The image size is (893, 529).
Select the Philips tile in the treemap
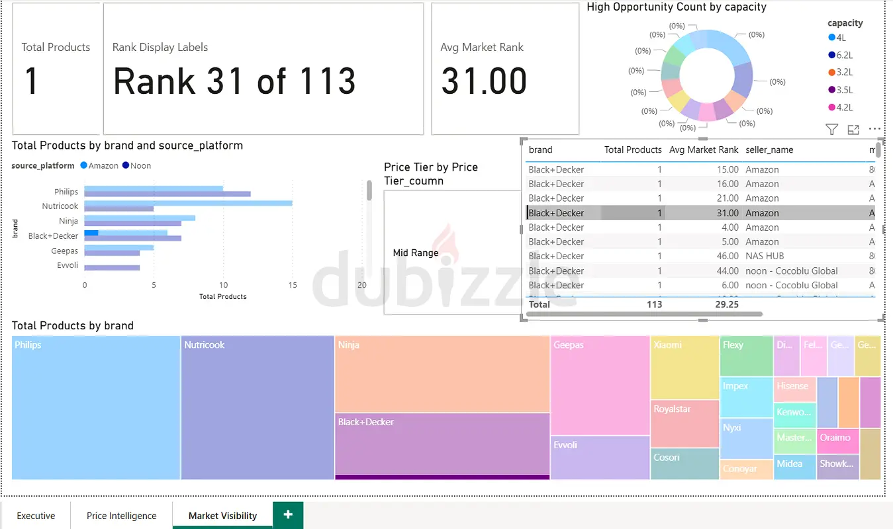pyautogui.click(x=96, y=407)
